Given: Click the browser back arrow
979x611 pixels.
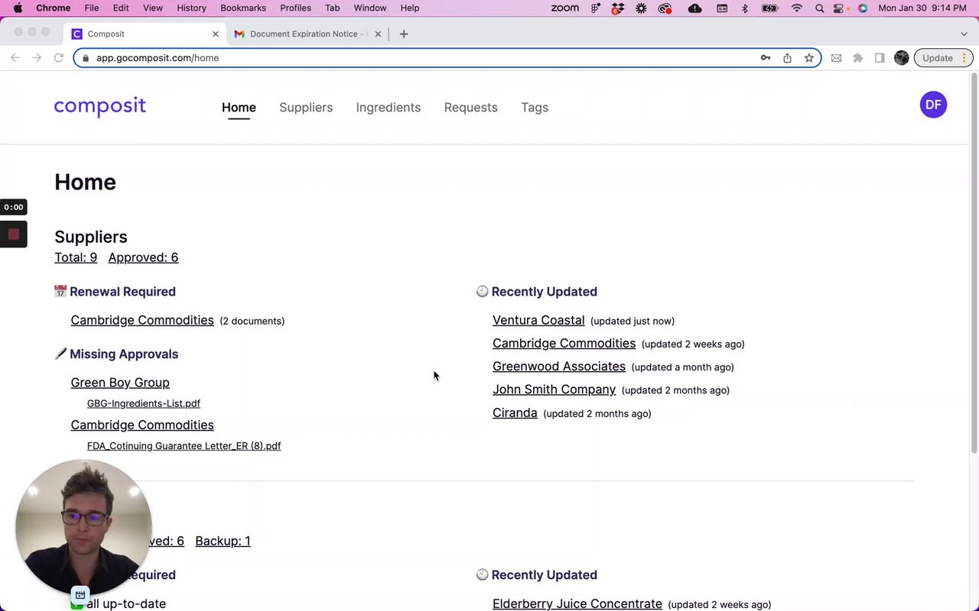Looking at the screenshot, I should (x=15, y=58).
